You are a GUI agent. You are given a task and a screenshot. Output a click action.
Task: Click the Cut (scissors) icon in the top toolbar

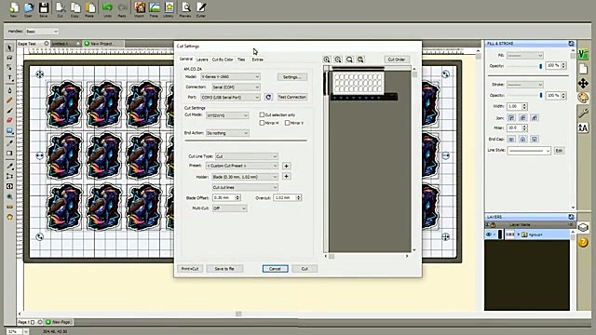(60, 9)
